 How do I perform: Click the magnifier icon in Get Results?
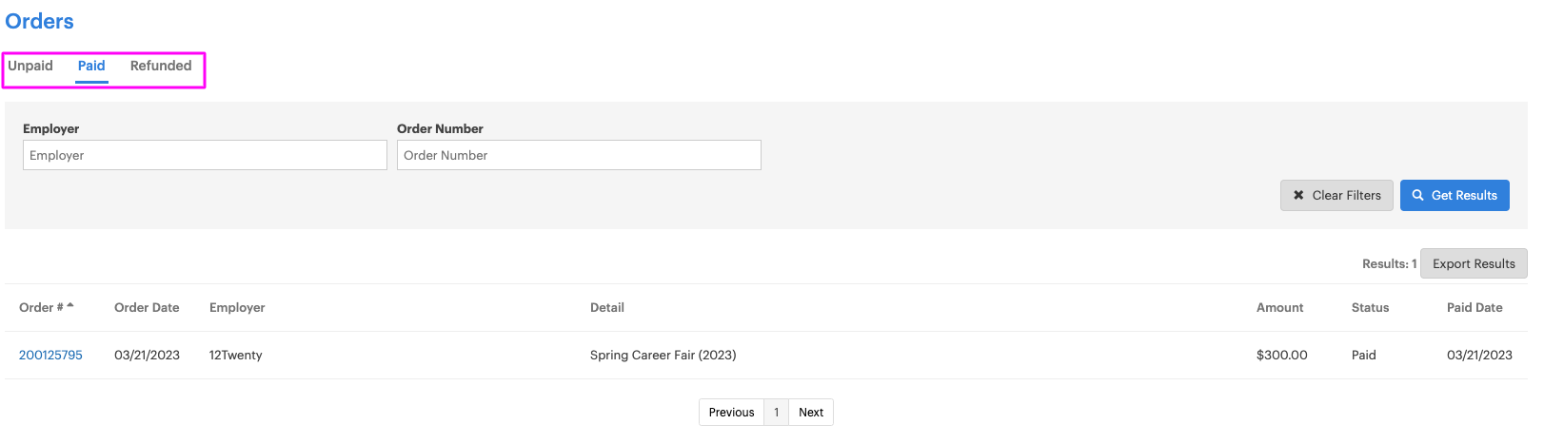tap(1418, 195)
